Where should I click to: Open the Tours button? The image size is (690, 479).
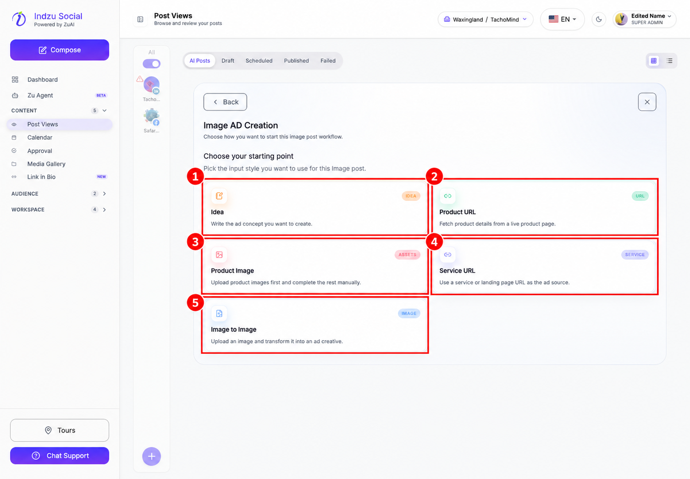pyautogui.click(x=60, y=430)
